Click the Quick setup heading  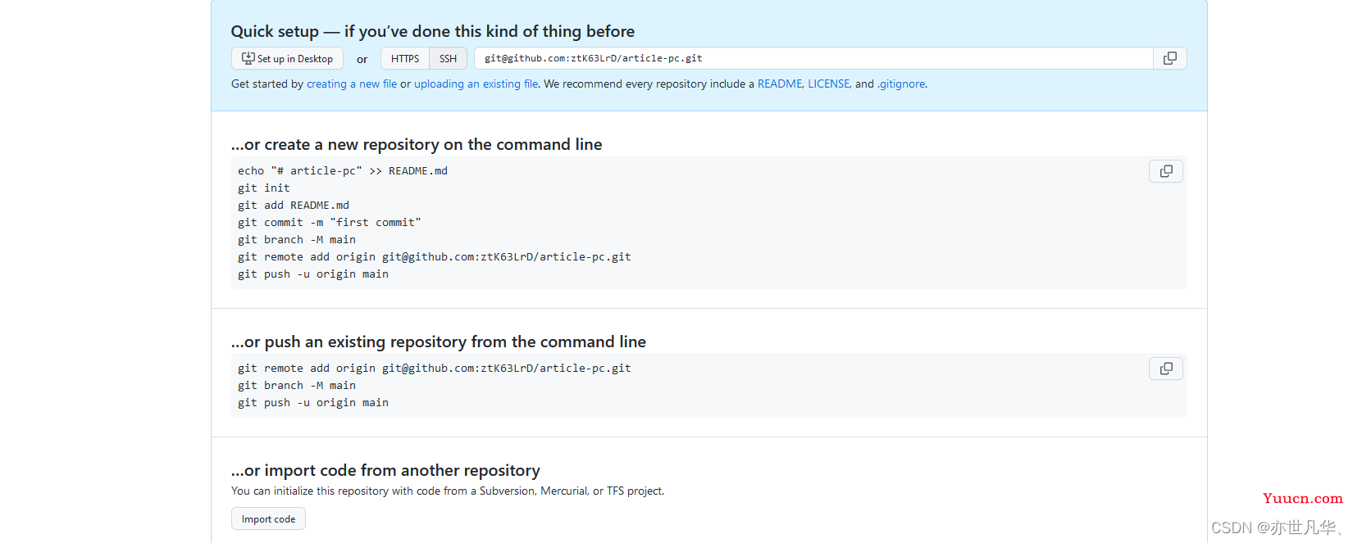click(433, 31)
